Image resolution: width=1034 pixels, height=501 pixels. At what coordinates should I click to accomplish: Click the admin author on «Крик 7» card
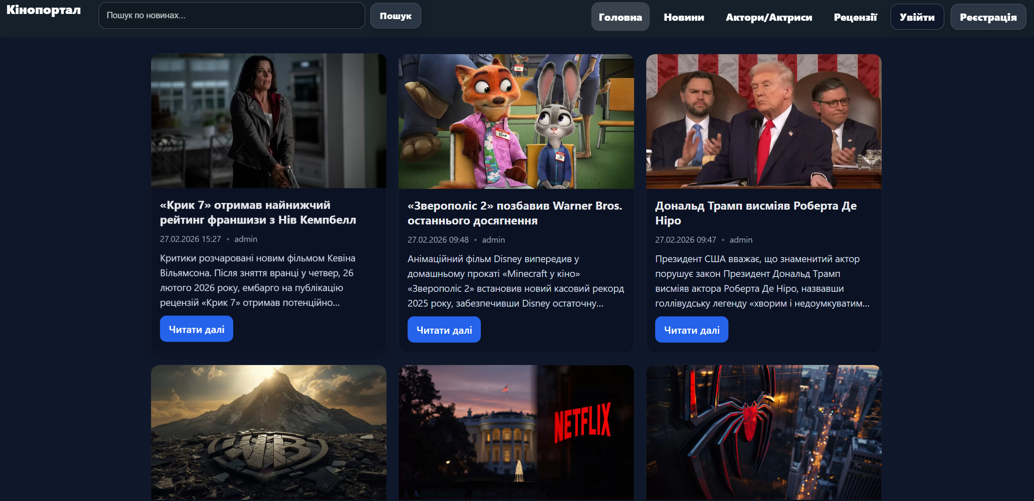(246, 239)
